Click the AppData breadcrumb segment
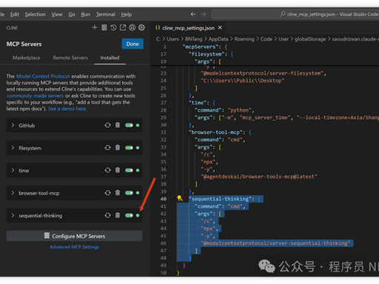This screenshot has width=379, height=284. click(218, 39)
